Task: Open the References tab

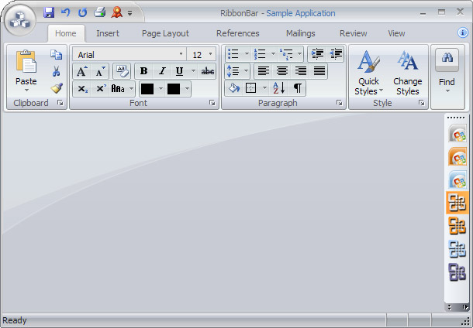Action: click(238, 33)
